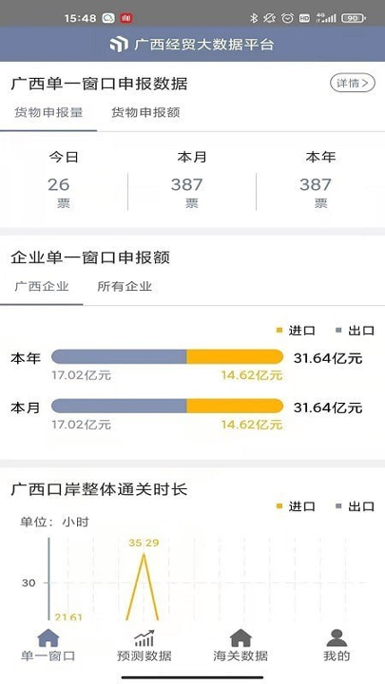Open 我的 profile icon
This screenshot has width=385, height=684.
pyautogui.click(x=337, y=637)
